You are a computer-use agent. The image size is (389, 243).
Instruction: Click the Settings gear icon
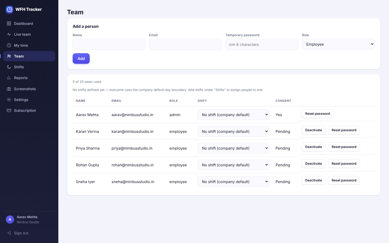9,100
